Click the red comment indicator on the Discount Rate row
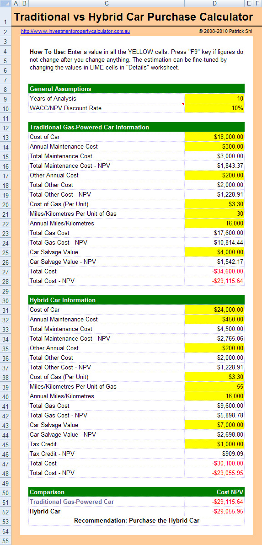This screenshot has width=262, height=545. (183, 105)
